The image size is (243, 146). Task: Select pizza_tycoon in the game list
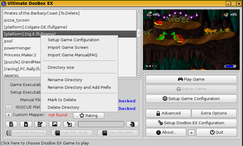click(x=17, y=20)
